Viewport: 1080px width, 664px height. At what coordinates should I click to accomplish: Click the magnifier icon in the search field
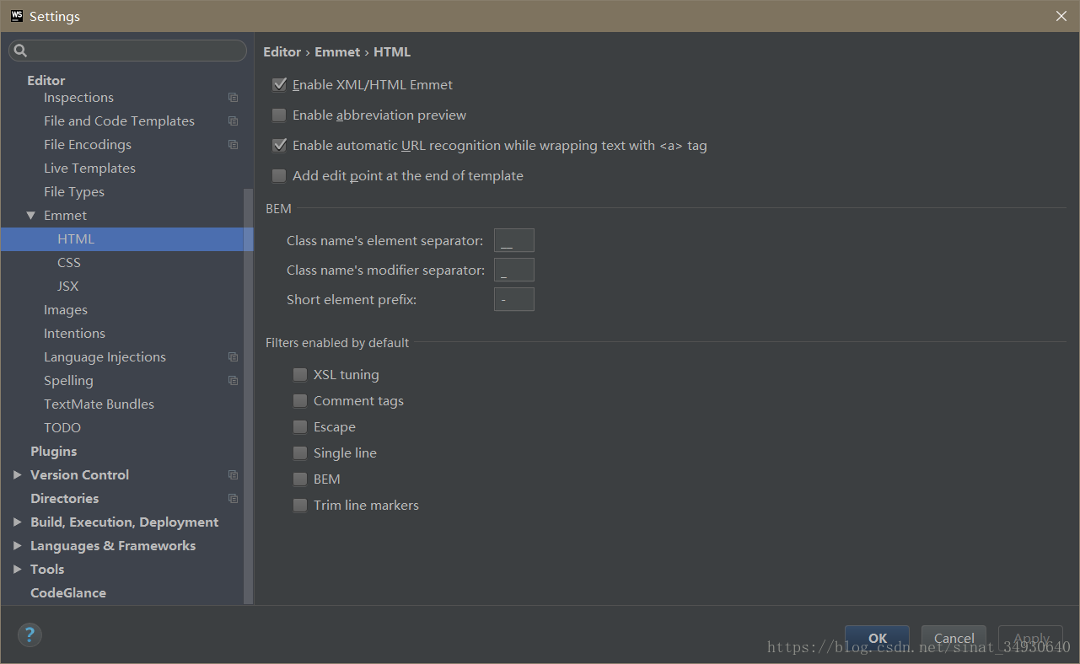[x=21, y=50]
